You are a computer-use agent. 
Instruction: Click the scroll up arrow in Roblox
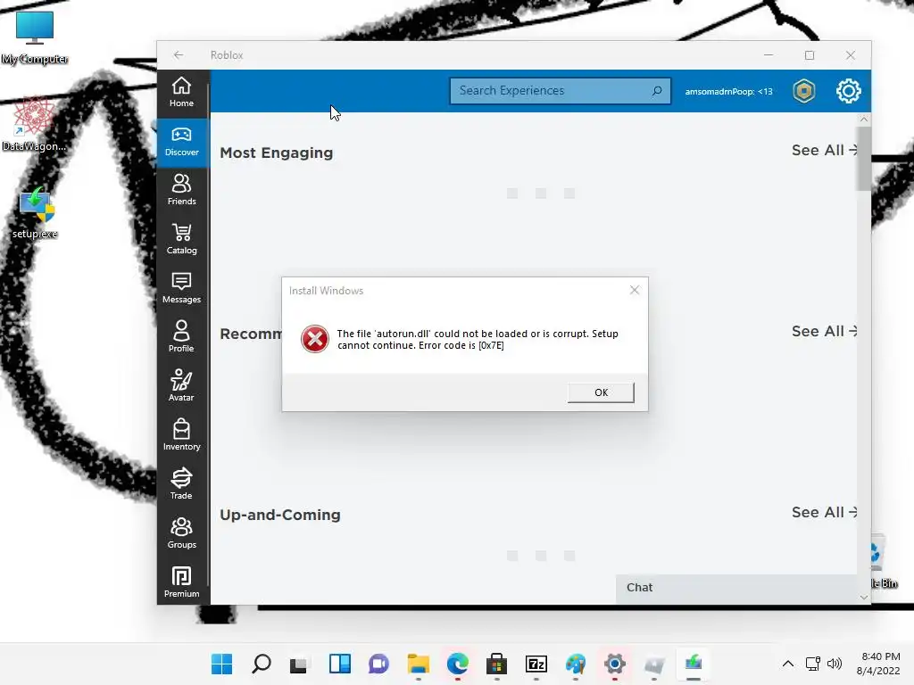864,119
